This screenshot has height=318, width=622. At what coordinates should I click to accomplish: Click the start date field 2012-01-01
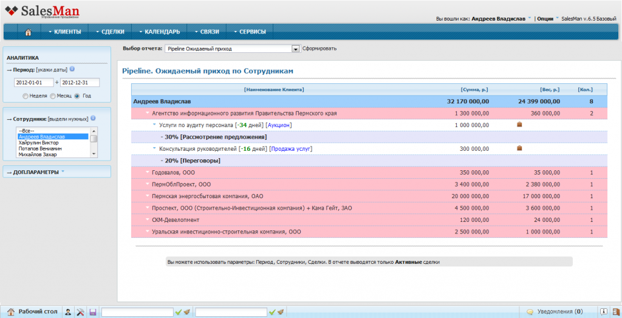33,83
